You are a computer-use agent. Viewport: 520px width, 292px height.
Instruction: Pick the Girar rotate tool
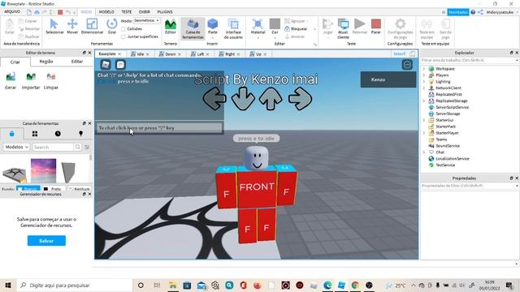[112, 27]
